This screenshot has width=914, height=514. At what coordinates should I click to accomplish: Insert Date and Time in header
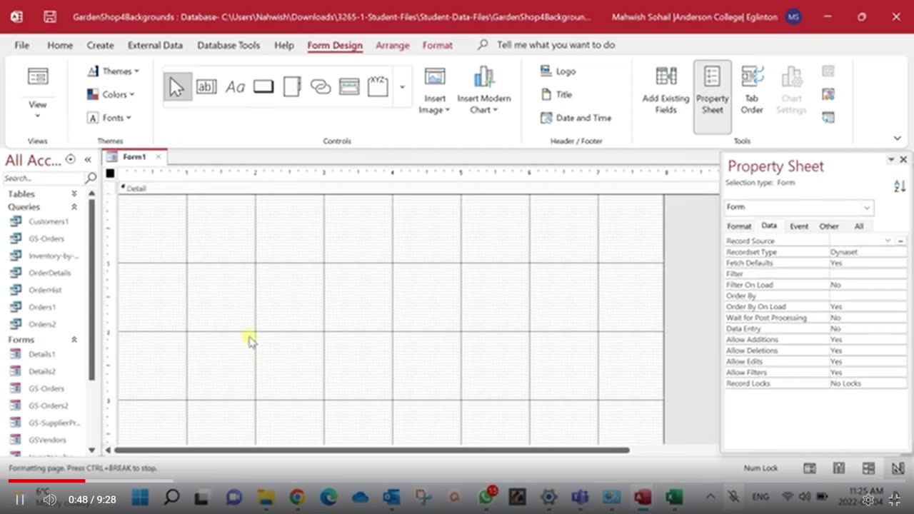coord(576,118)
